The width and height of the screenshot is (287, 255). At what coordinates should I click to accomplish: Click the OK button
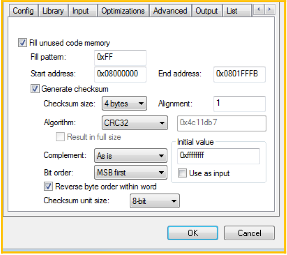(x=193, y=233)
